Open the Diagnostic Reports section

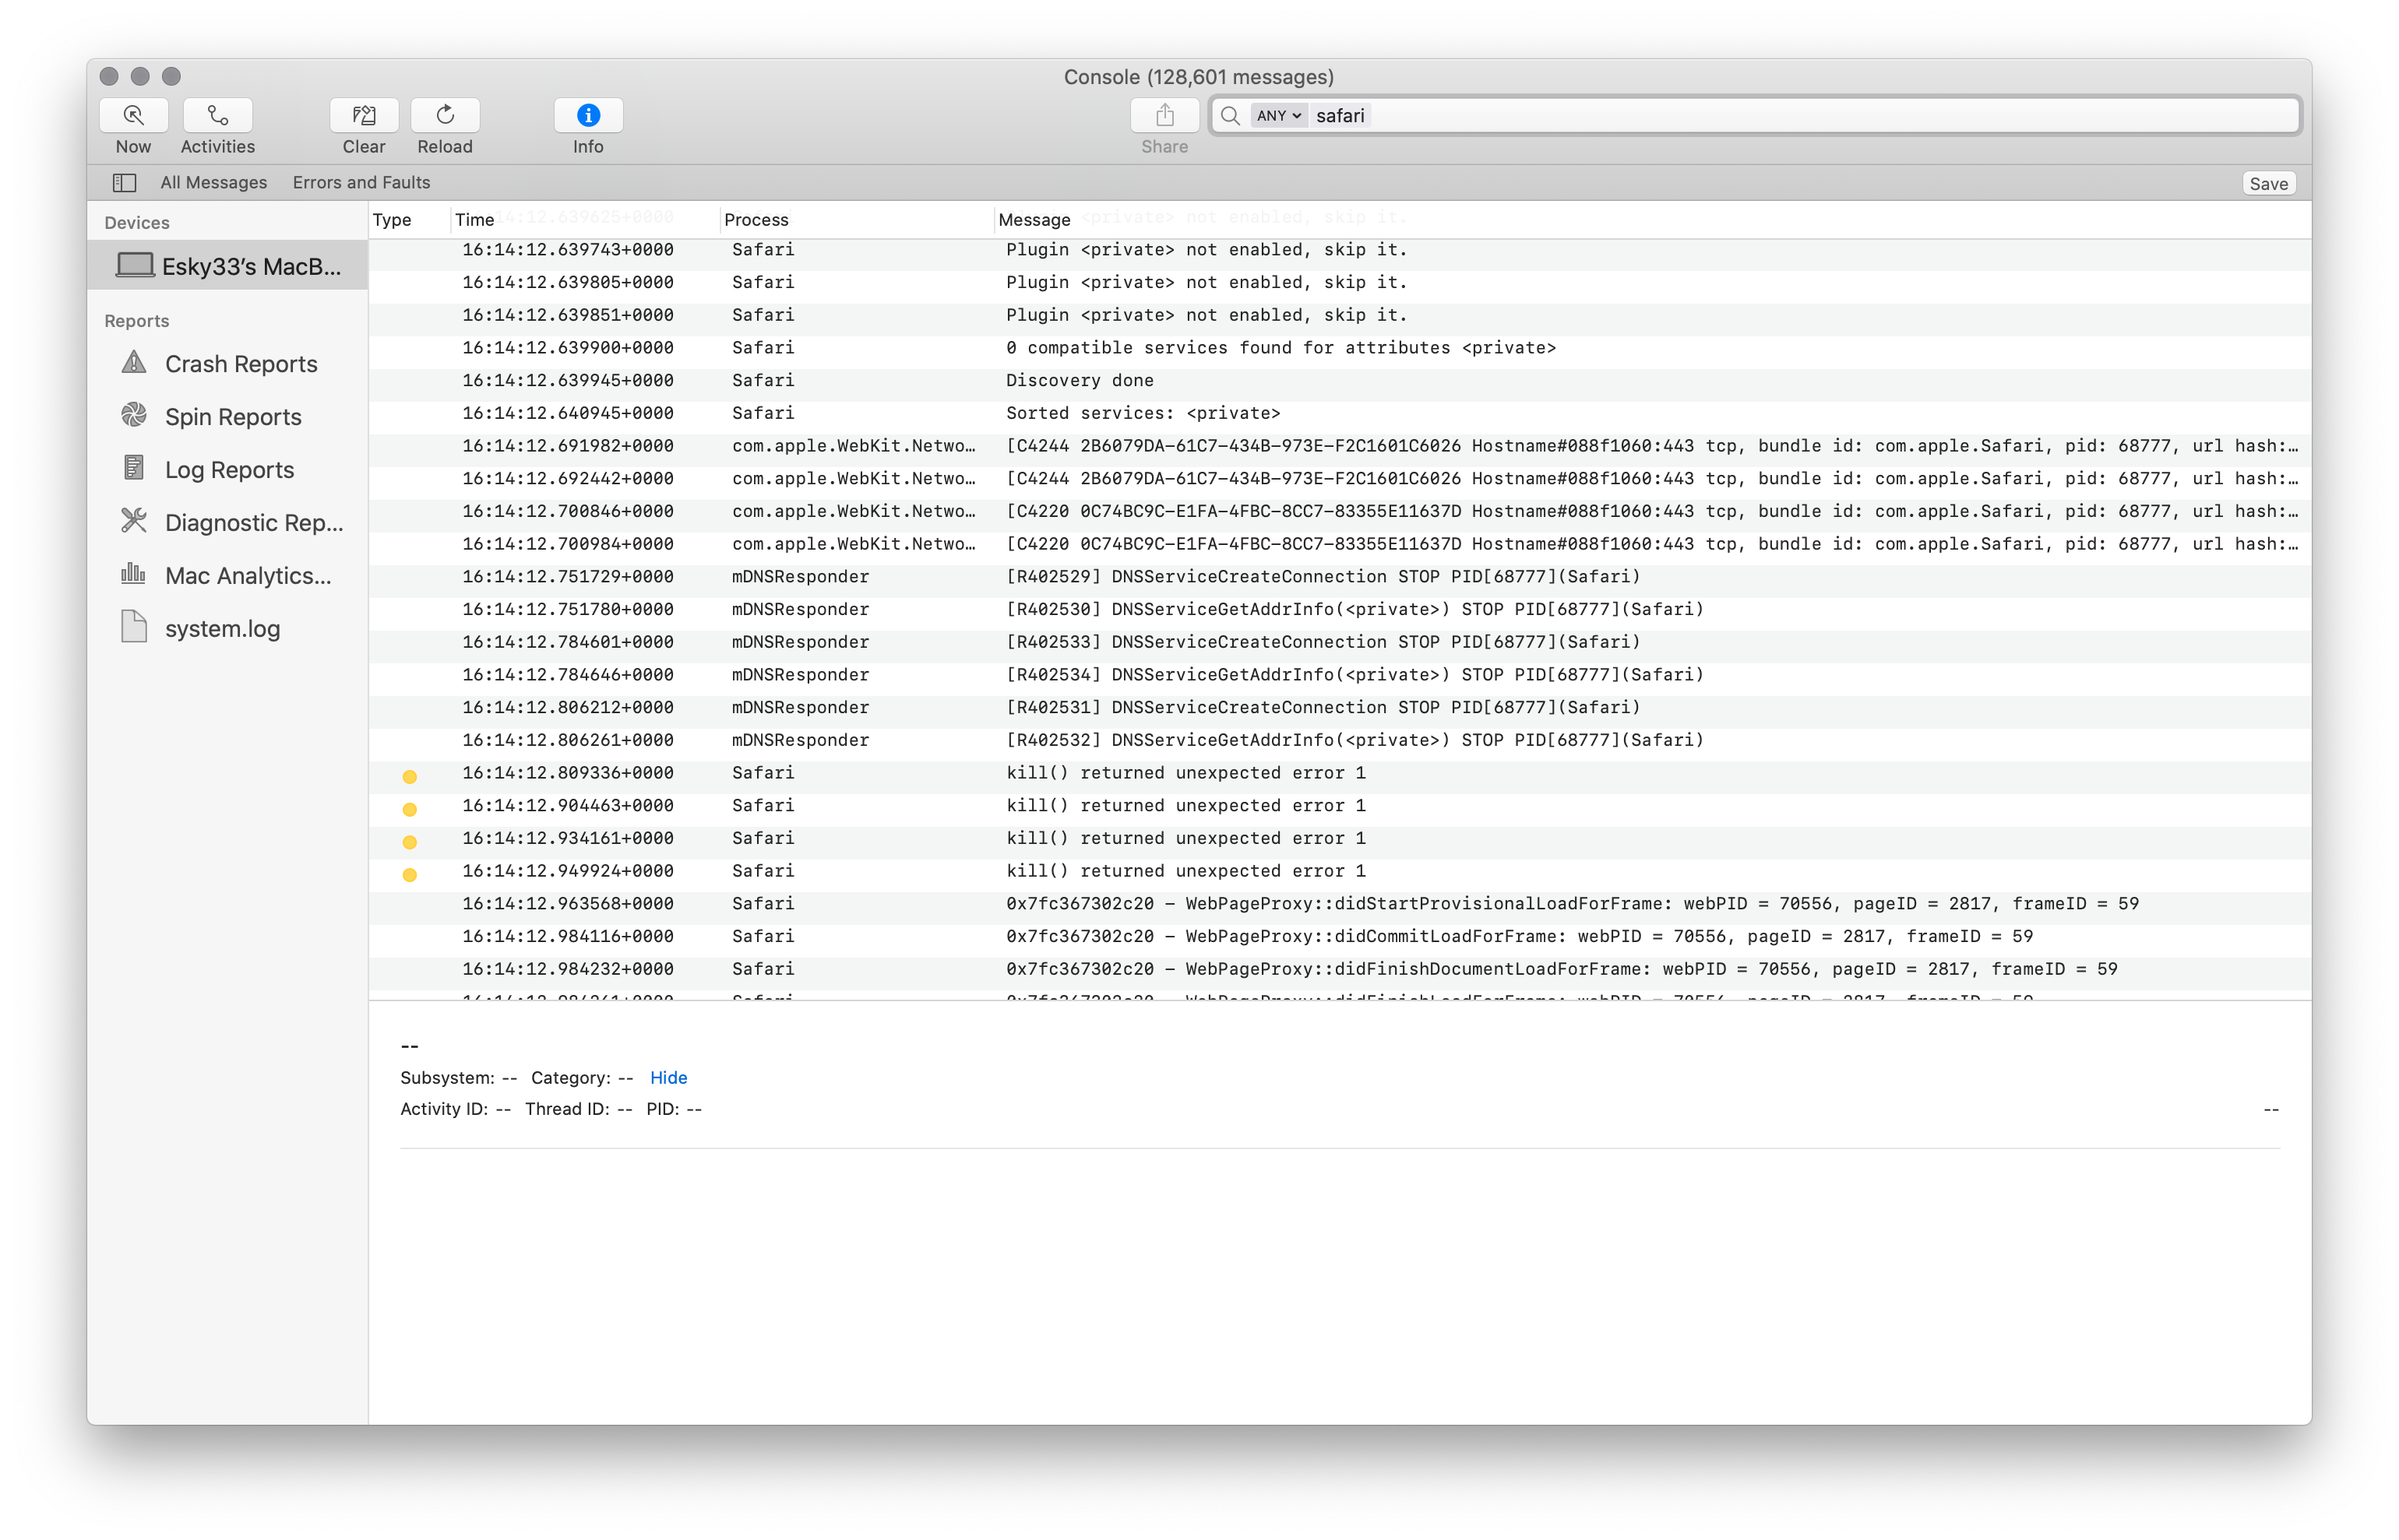click(x=253, y=523)
